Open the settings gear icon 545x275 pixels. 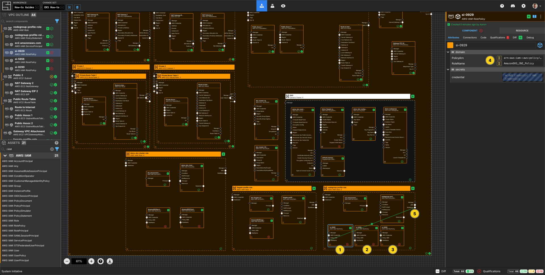point(523,6)
